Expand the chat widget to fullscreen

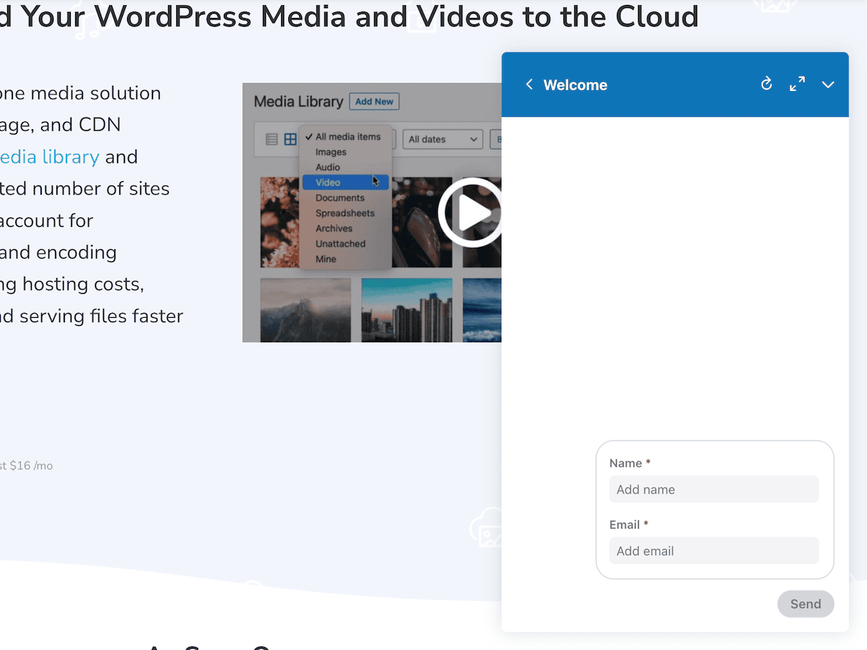[x=798, y=84]
